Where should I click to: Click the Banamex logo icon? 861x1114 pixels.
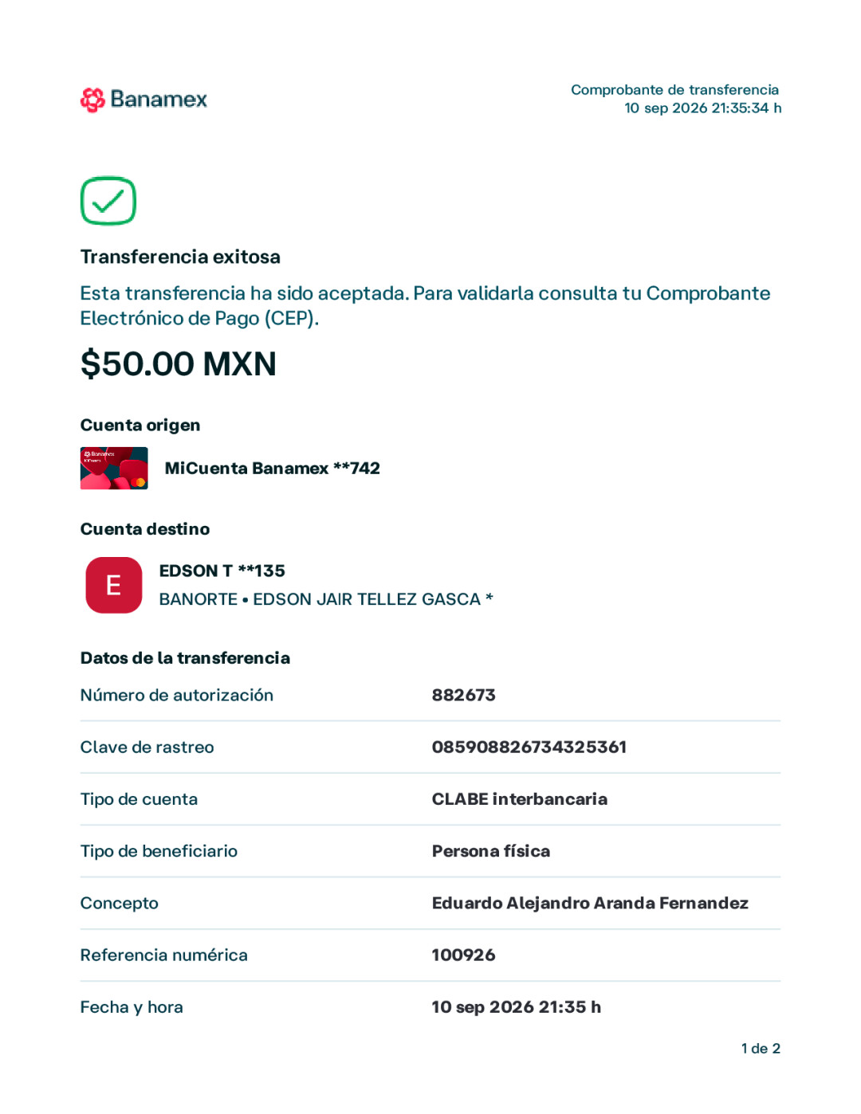click(x=92, y=100)
